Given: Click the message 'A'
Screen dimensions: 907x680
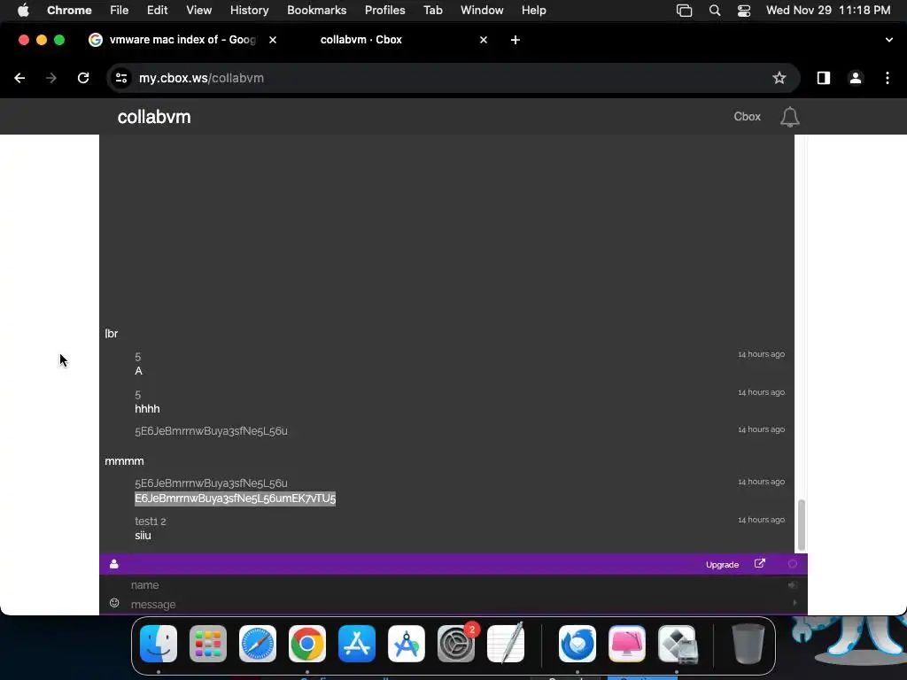Looking at the screenshot, I should [x=139, y=371].
